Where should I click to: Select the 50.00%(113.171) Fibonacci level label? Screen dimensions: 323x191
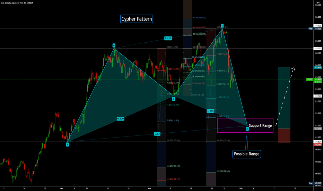tap(223, 84)
